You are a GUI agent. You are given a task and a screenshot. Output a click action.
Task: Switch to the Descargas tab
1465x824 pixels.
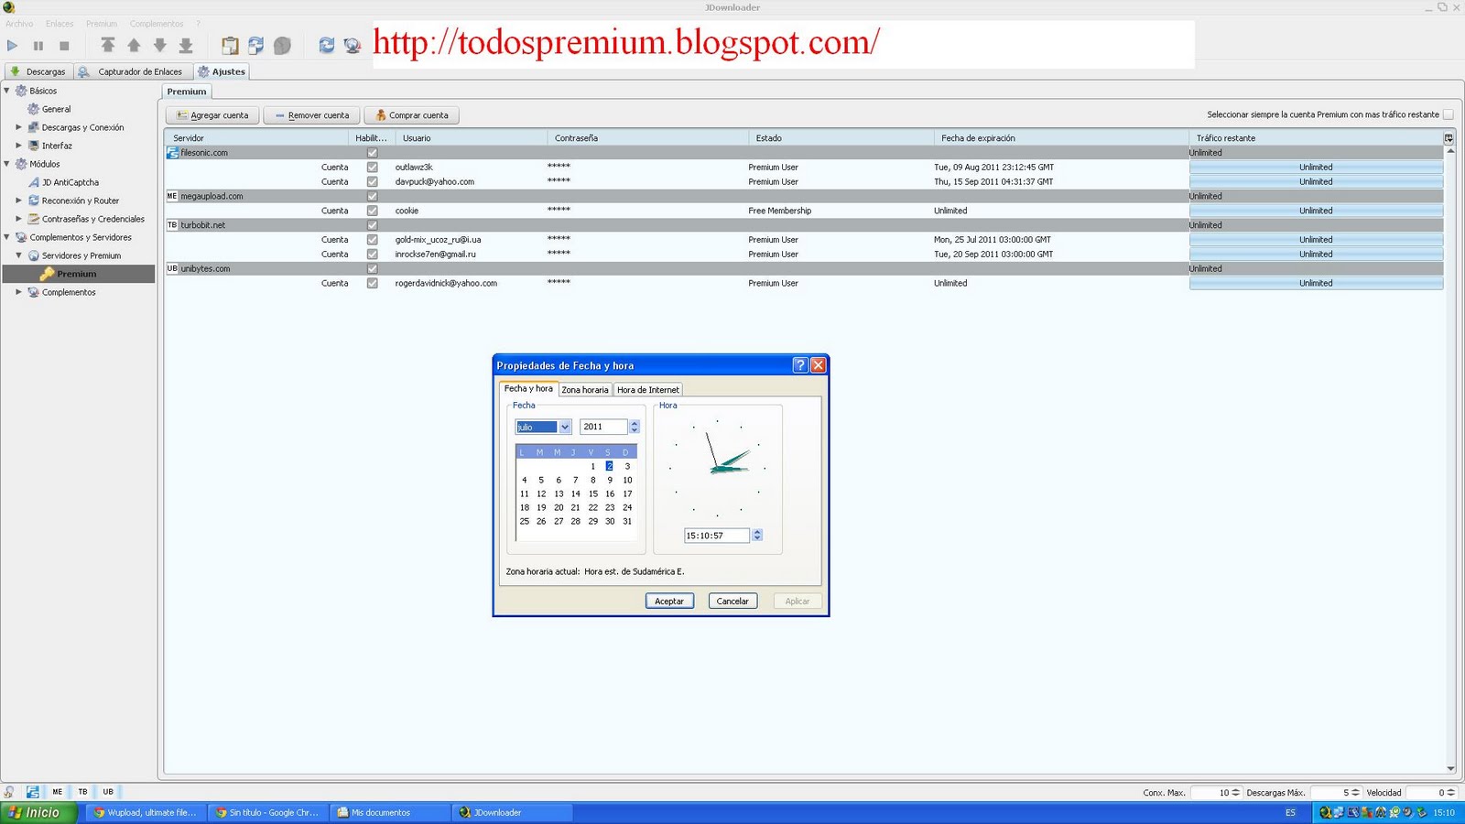(x=38, y=71)
